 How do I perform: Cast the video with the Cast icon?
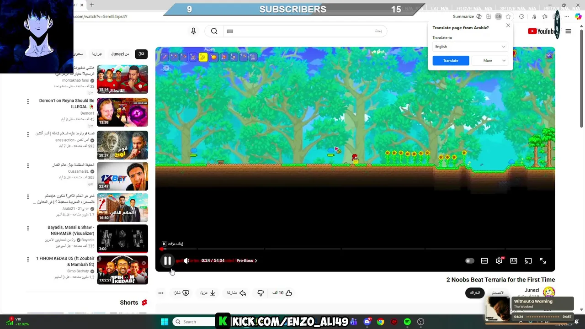point(528,261)
